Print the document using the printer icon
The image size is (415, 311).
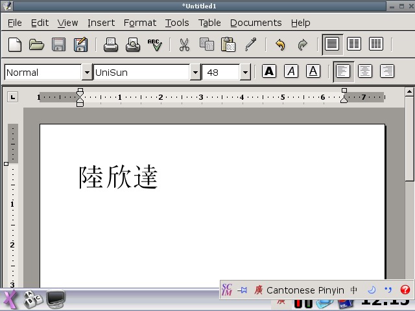pos(111,45)
